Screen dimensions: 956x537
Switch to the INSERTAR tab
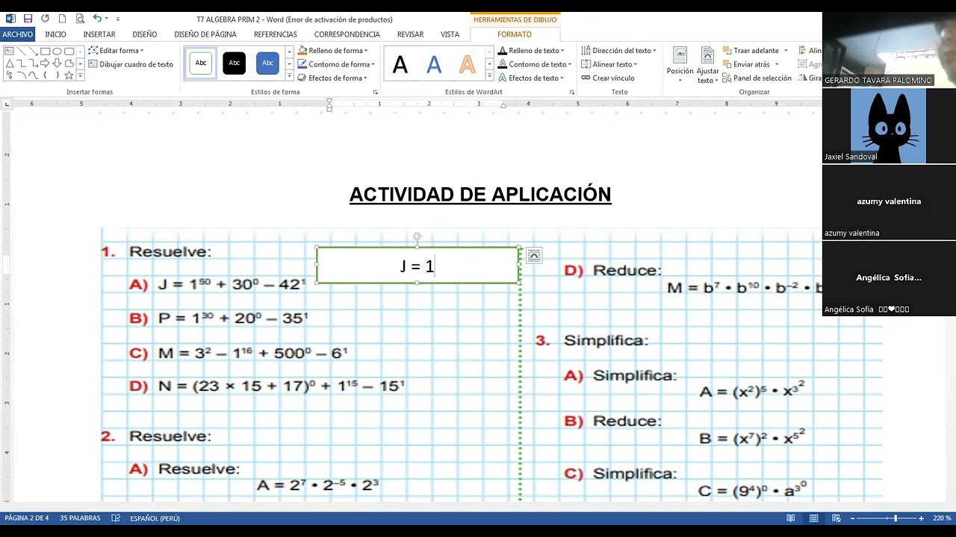[x=99, y=34]
